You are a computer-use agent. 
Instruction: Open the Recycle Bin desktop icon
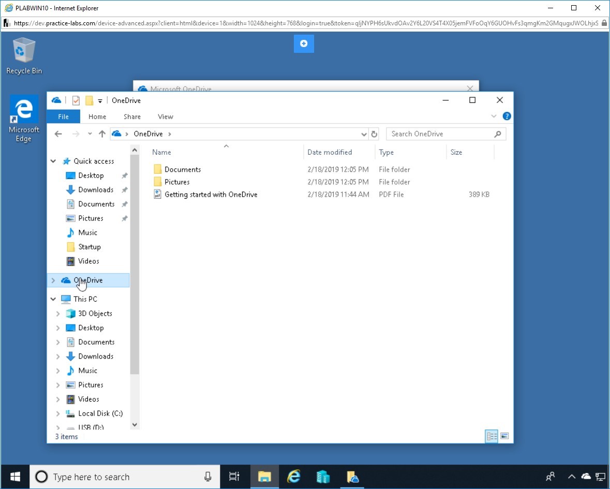24,56
